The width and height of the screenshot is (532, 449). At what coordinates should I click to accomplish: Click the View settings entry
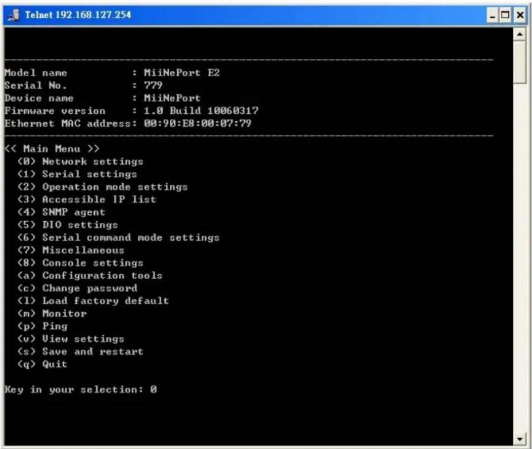click(x=71, y=339)
